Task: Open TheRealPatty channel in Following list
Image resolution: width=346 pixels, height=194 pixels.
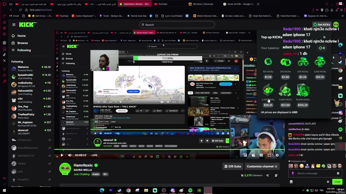Action: click(x=31, y=116)
